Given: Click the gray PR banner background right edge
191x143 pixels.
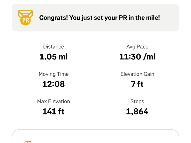Looking at the screenshot, I should pyautogui.click(x=174, y=18).
